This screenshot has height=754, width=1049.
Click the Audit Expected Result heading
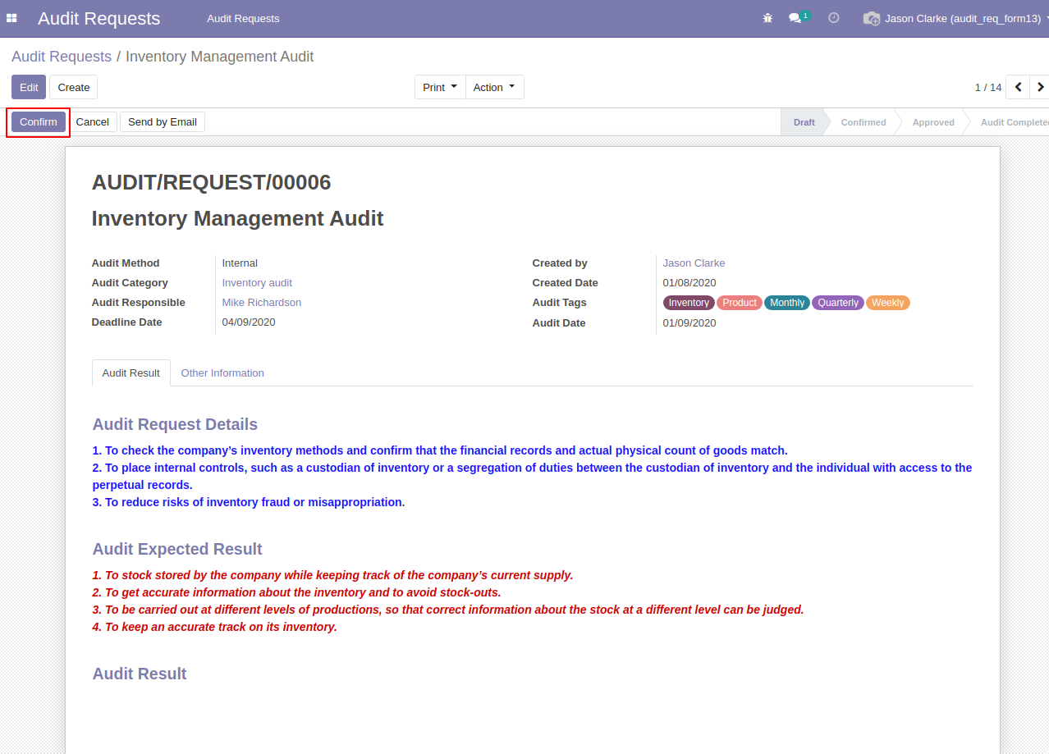click(x=177, y=549)
